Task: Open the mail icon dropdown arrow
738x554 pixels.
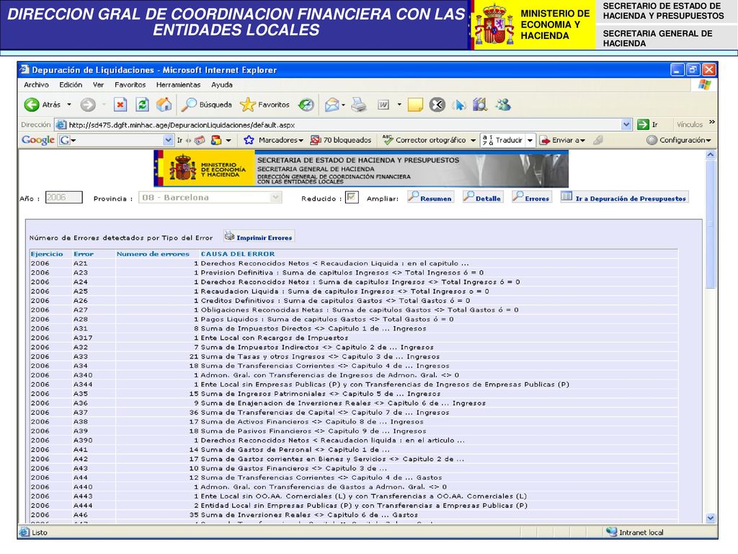Action: point(343,105)
